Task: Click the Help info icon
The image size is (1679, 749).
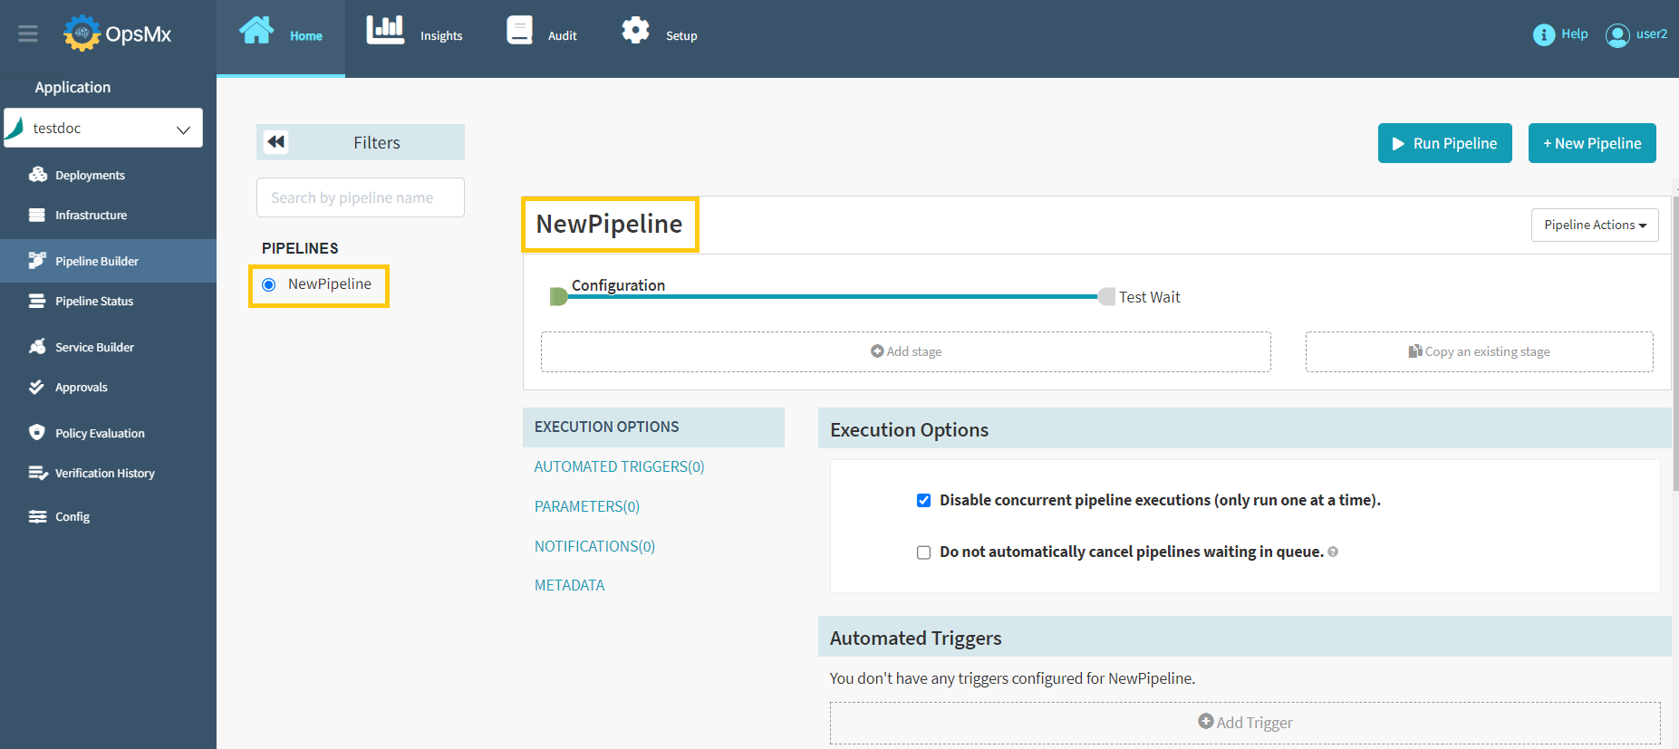Action: 1543,34
